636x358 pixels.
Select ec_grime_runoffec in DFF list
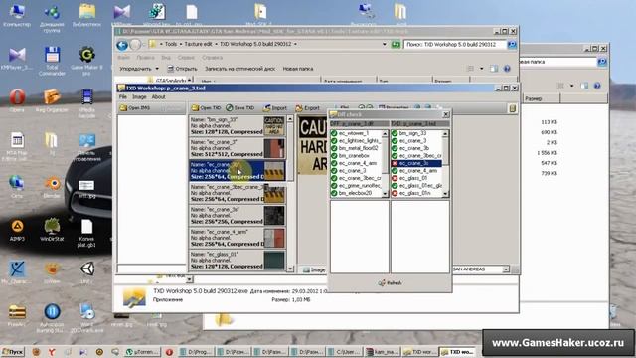(x=356, y=186)
